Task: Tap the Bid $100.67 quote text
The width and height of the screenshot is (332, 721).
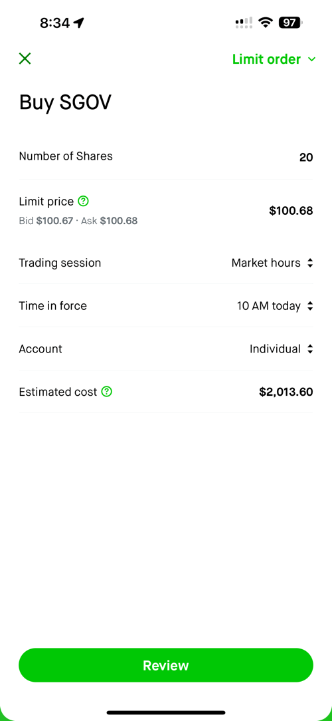Action: [x=46, y=221]
